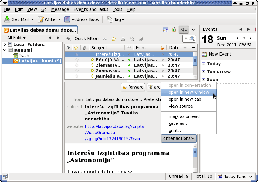The image size is (258, 182).
Task: Go to previous day in Today Pane
Action: point(237,38)
